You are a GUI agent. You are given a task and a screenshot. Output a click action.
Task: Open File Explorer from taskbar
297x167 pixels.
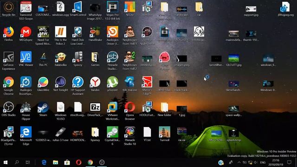56,162
